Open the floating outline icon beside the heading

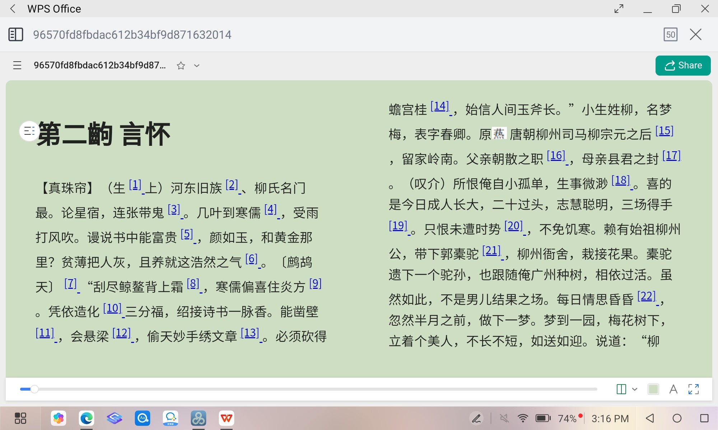tap(29, 131)
